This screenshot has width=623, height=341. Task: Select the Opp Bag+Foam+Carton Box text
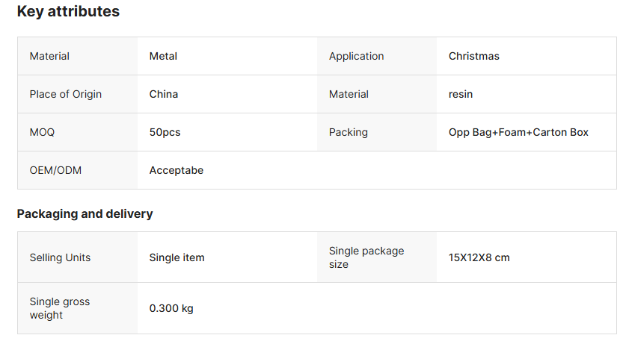coord(518,132)
